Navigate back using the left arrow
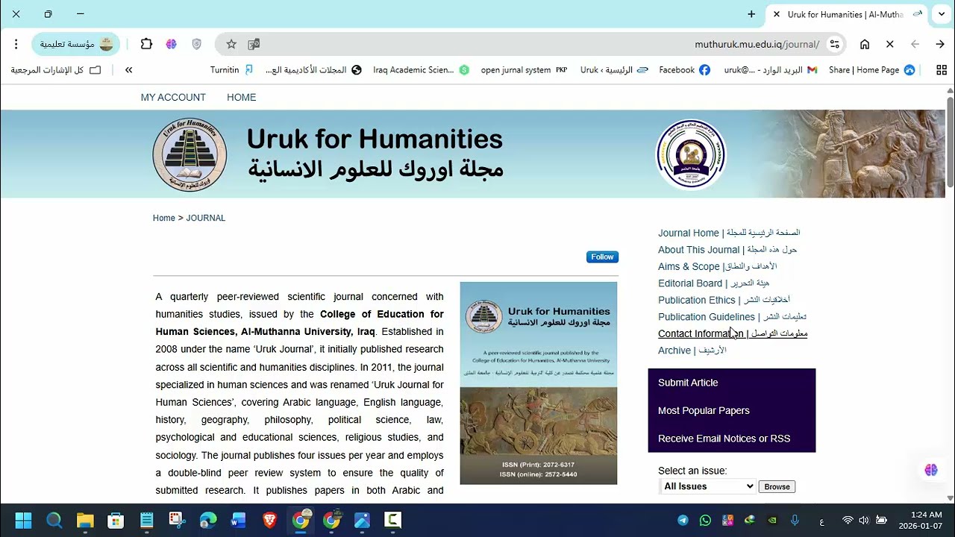The image size is (955, 537). pos(915,44)
